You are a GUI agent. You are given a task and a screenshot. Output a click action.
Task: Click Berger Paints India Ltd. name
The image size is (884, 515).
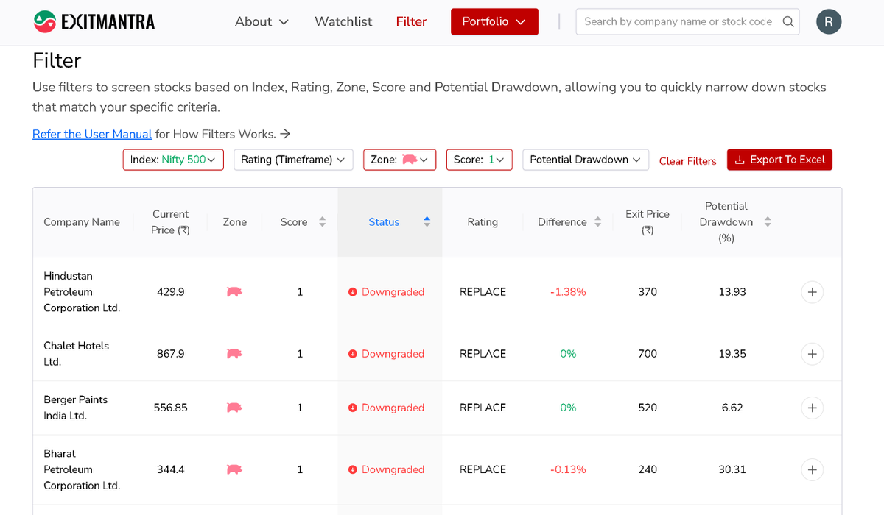pos(75,408)
